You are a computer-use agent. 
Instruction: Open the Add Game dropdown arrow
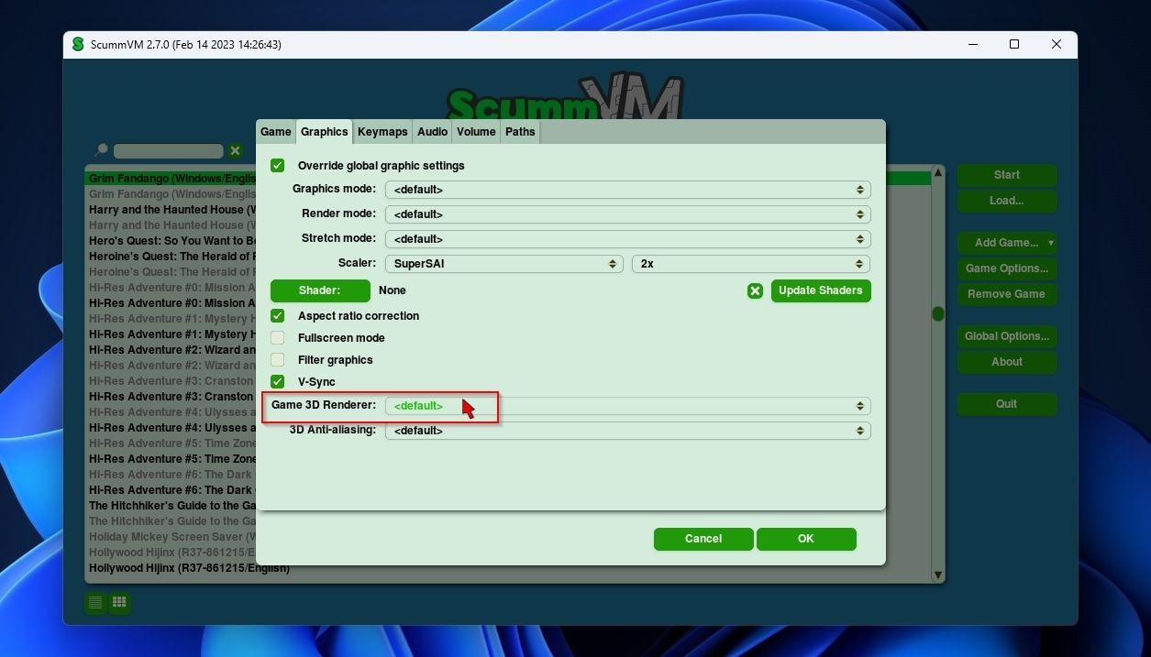point(1051,243)
